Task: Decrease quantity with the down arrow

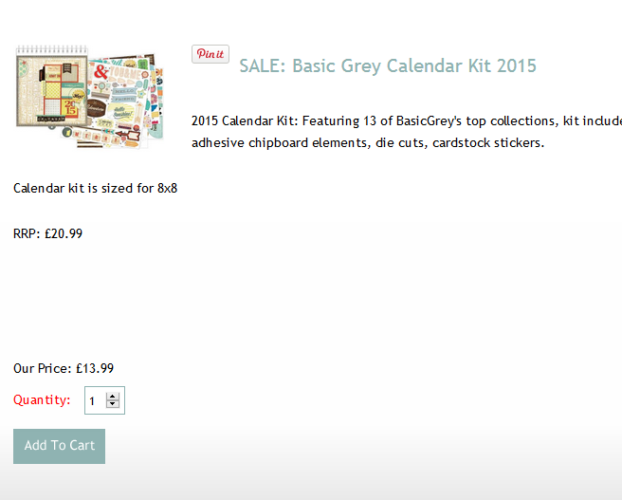Action: [113, 405]
